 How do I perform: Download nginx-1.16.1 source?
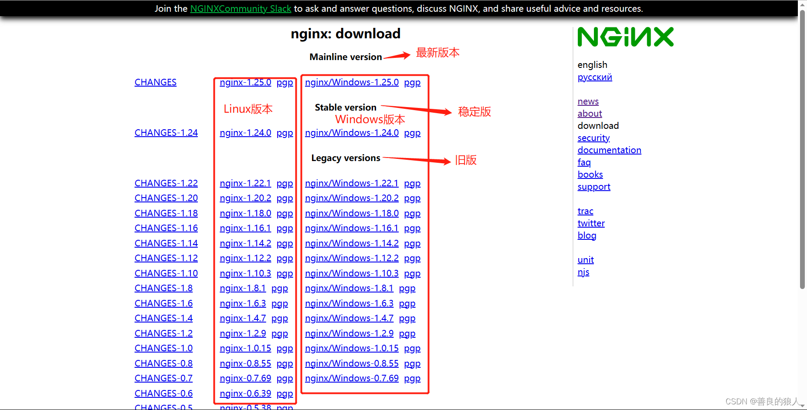[245, 228]
